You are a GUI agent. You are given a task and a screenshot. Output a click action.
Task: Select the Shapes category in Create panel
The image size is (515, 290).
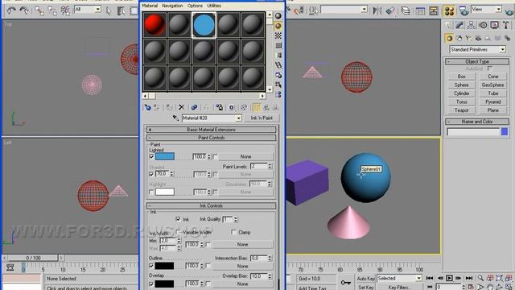point(459,38)
